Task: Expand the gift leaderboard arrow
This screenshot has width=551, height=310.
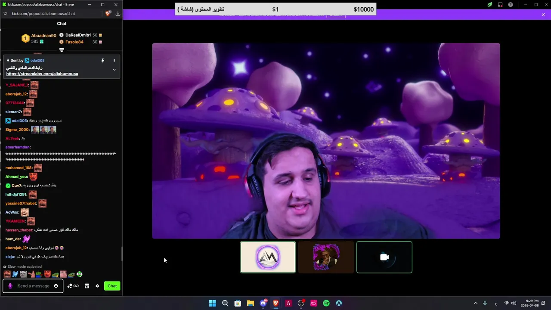Action: (x=62, y=50)
